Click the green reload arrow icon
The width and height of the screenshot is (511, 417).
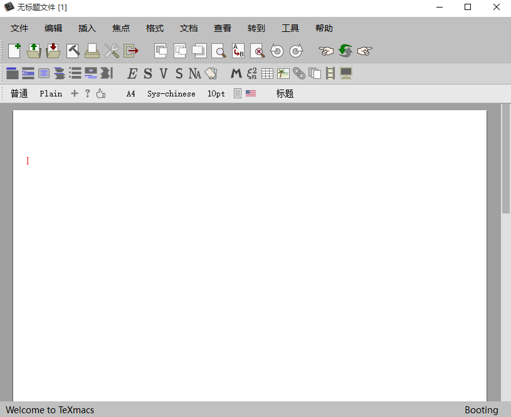345,51
